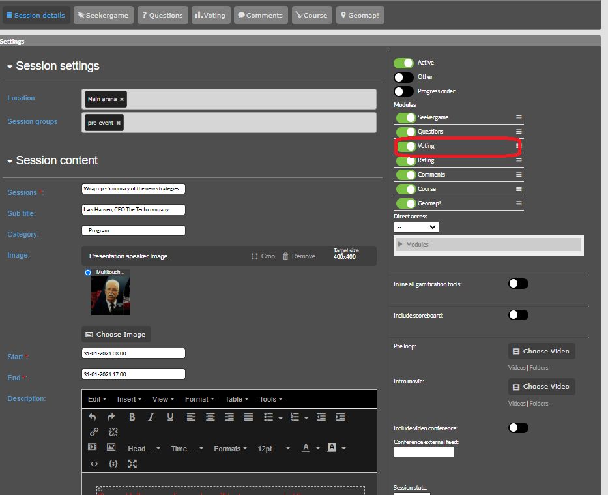Remove the Main arena location tag
The width and height of the screenshot is (608, 495).
122,99
